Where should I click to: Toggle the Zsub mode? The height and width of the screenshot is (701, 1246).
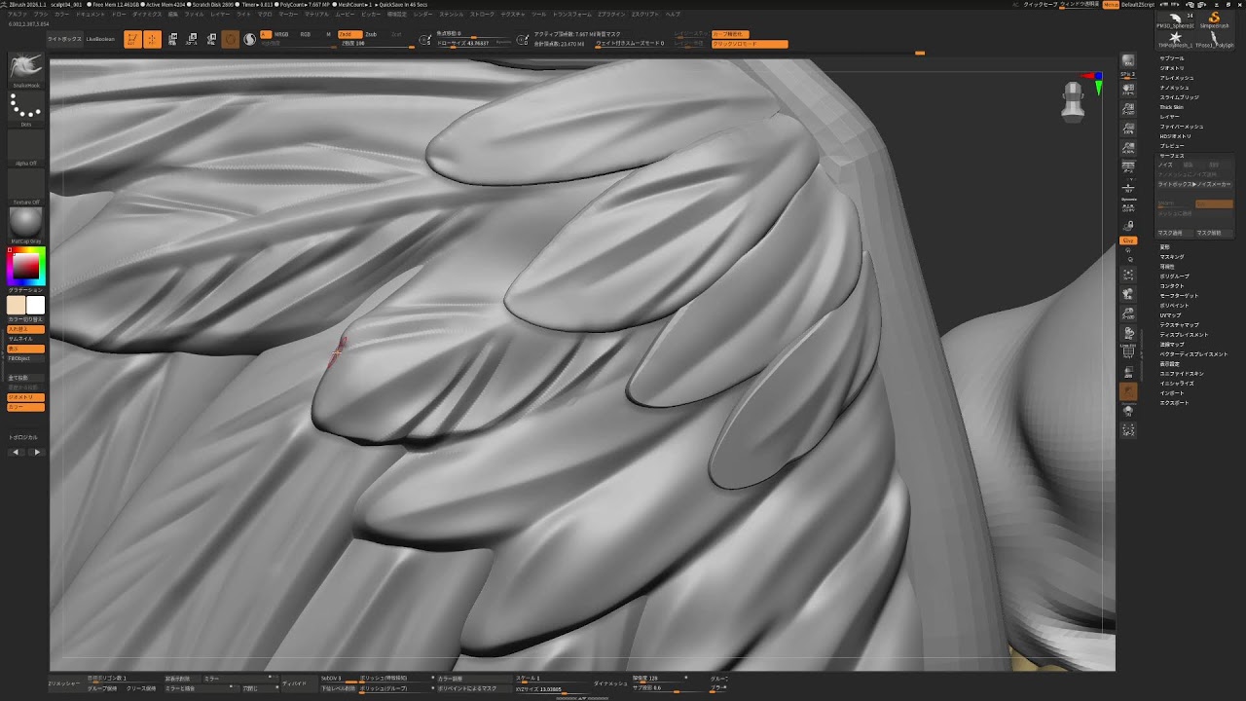coord(371,34)
